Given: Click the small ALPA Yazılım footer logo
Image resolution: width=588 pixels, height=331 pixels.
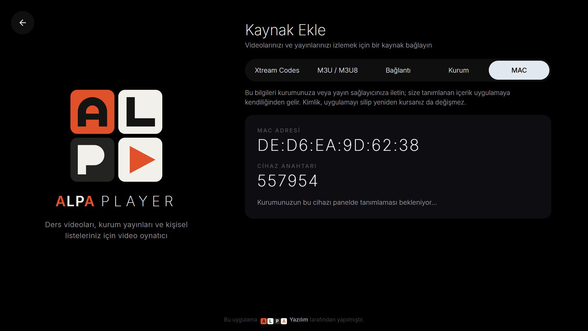Looking at the screenshot, I should [x=274, y=321].
